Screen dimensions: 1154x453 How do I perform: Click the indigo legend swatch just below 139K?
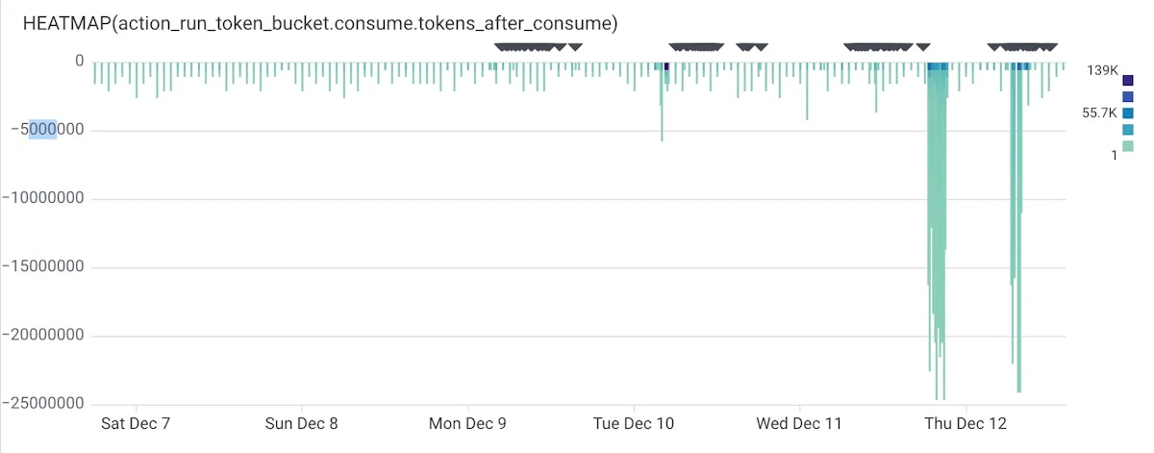click(1128, 97)
